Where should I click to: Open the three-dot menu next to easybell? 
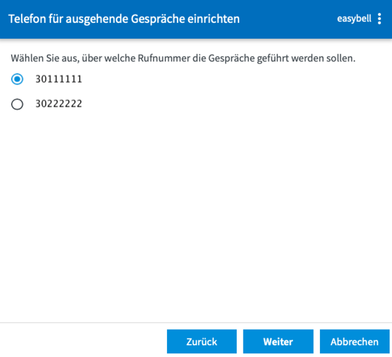click(379, 18)
